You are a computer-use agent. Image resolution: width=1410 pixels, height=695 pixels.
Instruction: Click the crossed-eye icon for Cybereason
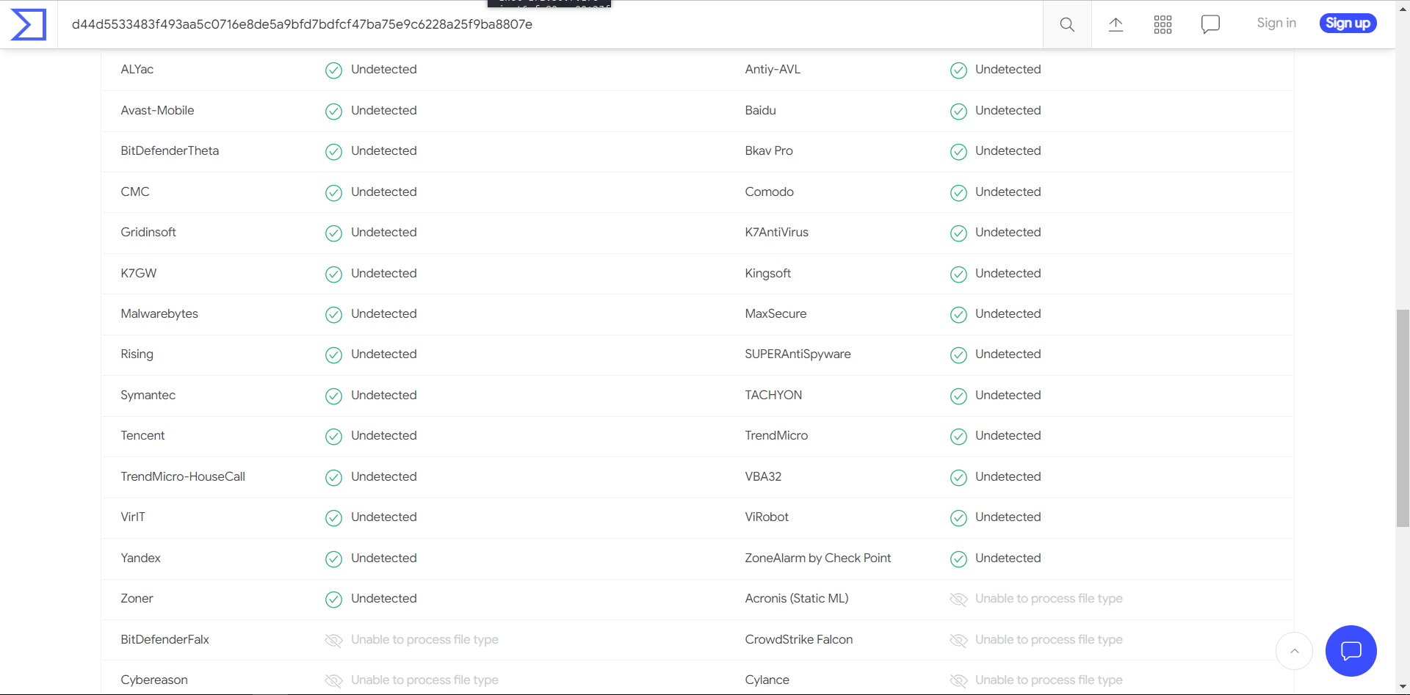pos(333,680)
